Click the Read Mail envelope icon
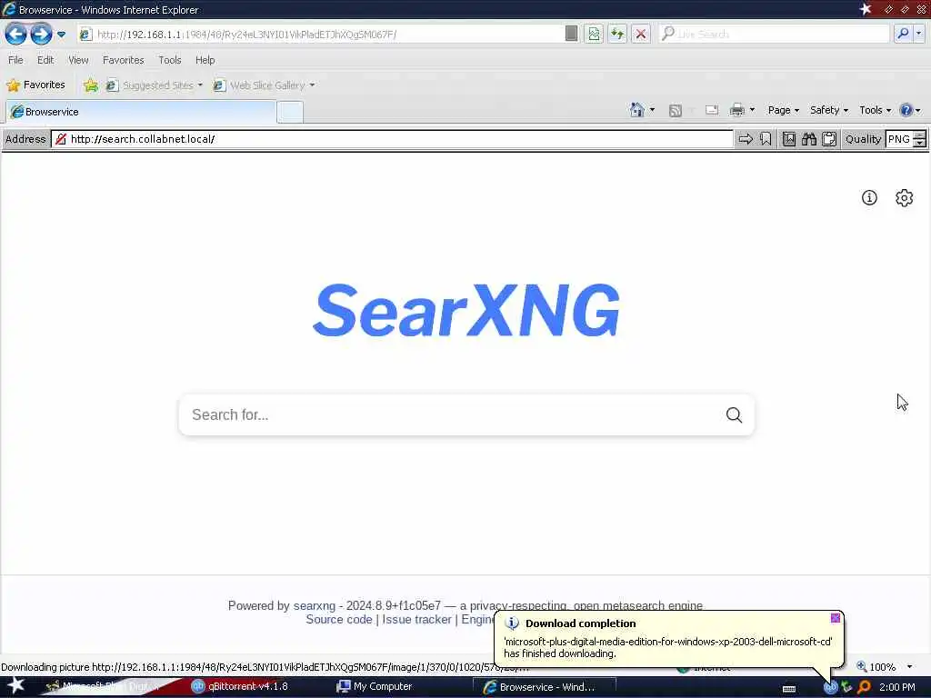 [711, 110]
